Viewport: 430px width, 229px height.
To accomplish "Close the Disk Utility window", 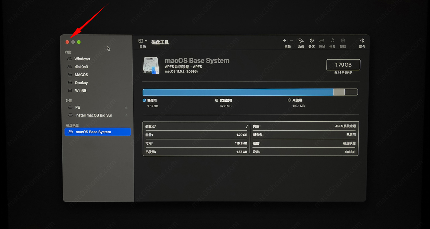I will click(67, 42).
